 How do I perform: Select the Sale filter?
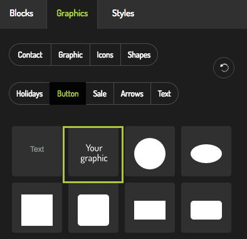coord(100,93)
